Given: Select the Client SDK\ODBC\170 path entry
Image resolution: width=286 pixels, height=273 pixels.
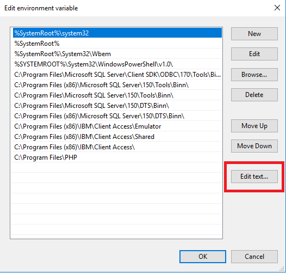Looking at the screenshot, I should click(117, 75).
